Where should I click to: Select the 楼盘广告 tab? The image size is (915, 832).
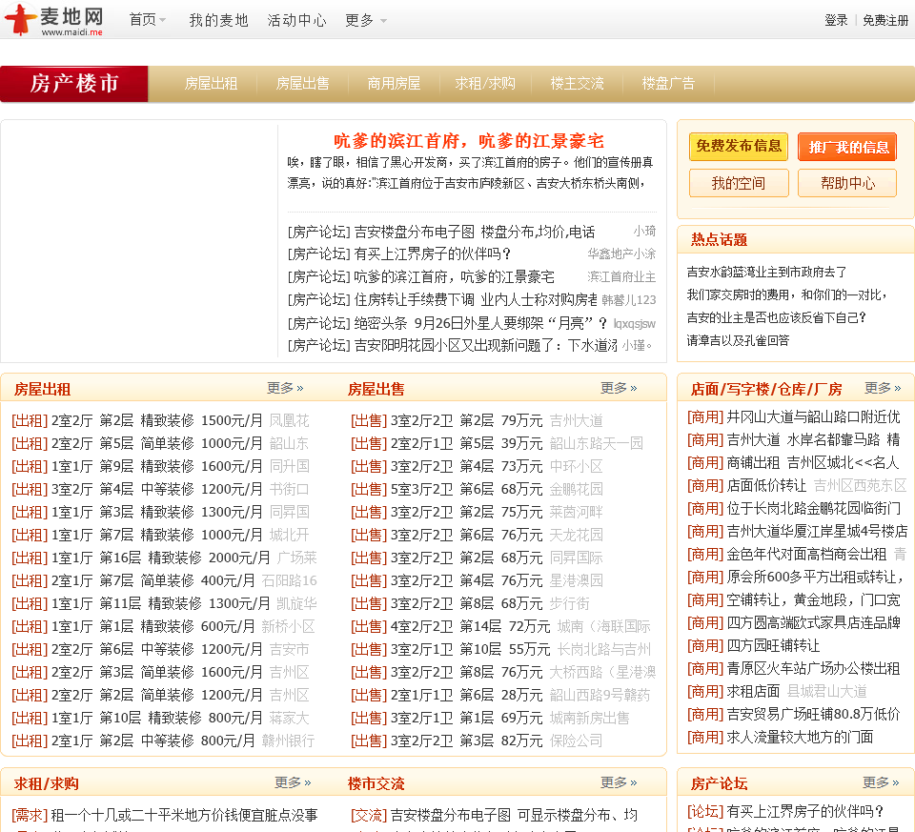coord(668,84)
